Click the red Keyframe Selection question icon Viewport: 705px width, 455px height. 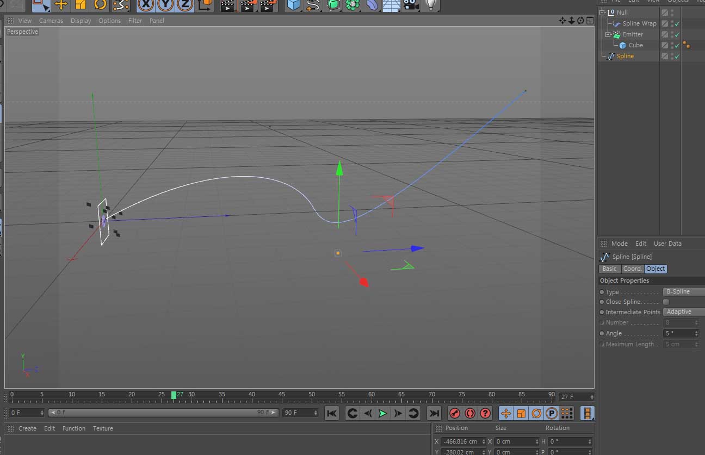click(485, 414)
